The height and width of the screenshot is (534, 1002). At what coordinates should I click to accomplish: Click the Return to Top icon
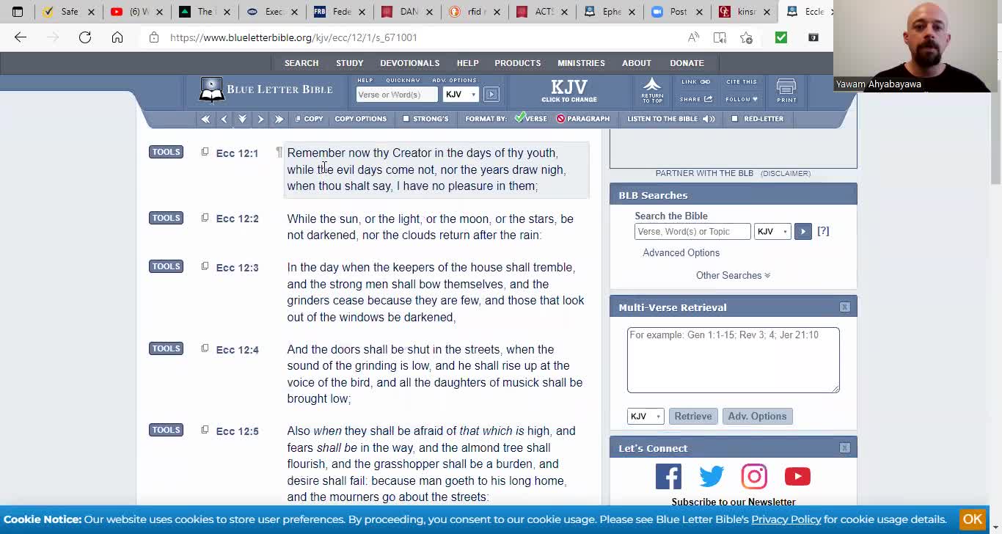click(652, 90)
